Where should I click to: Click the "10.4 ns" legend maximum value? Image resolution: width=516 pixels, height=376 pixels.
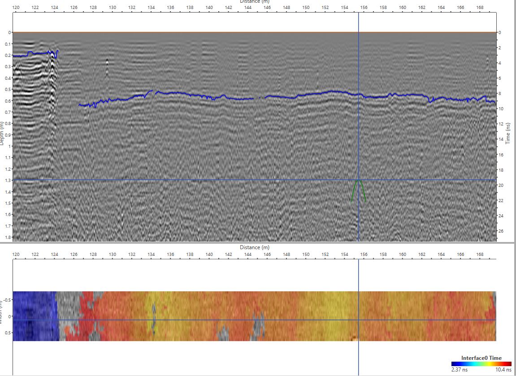click(x=503, y=370)
